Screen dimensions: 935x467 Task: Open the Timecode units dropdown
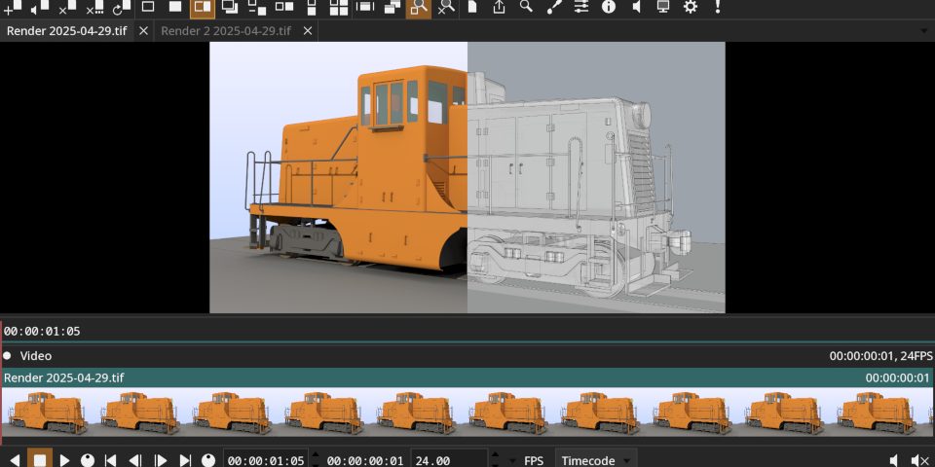click(596, 460)
